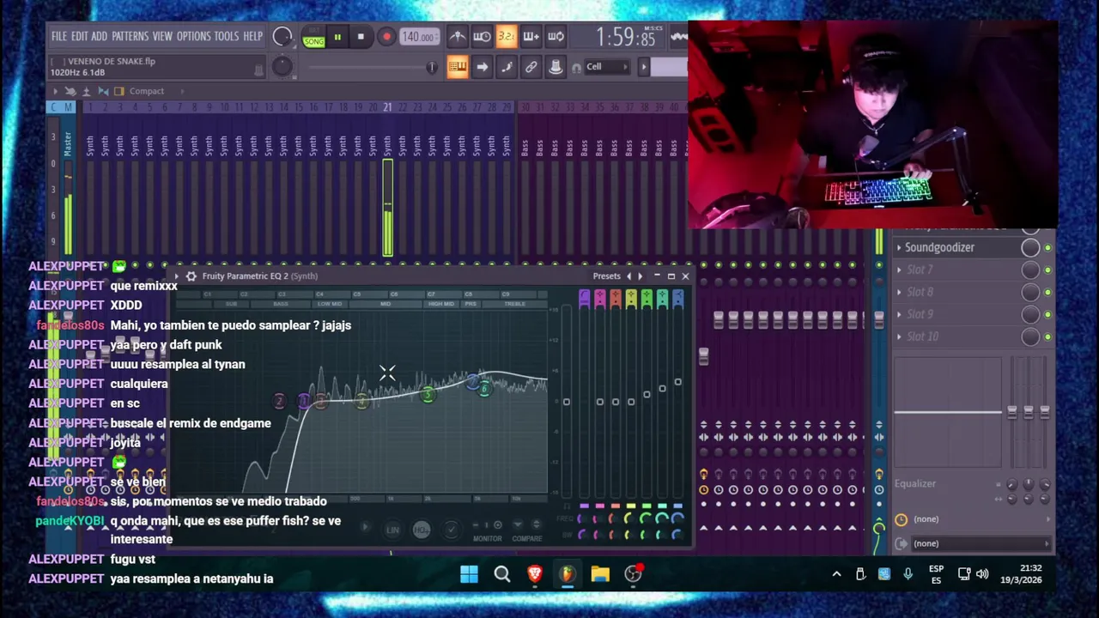Expand the Slot 8 arrow
This screenshot has height=618, width=1099.
coord(899,292)
